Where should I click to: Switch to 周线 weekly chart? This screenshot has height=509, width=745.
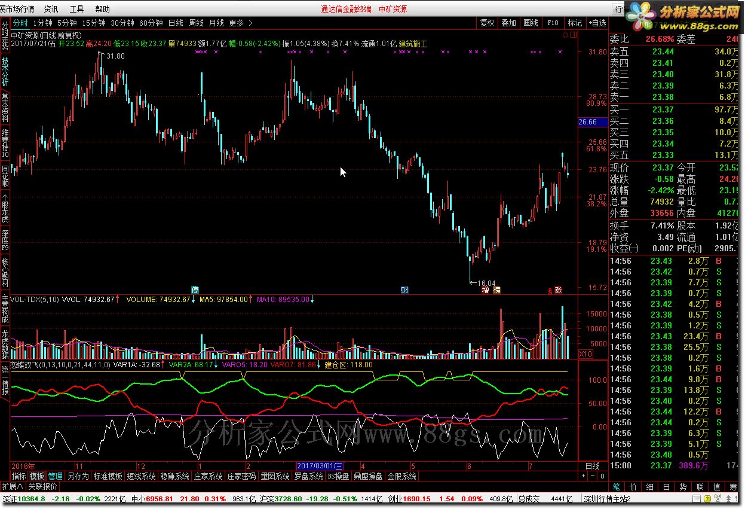(x=196, y=23)
